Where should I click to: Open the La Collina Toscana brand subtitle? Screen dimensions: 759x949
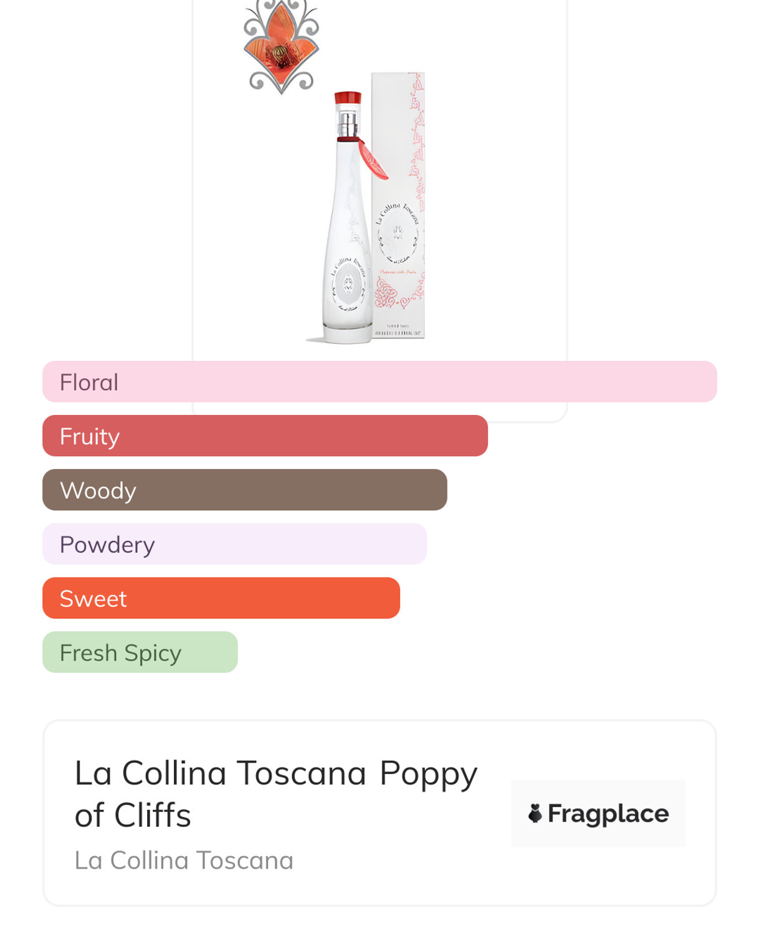[184, 861]
